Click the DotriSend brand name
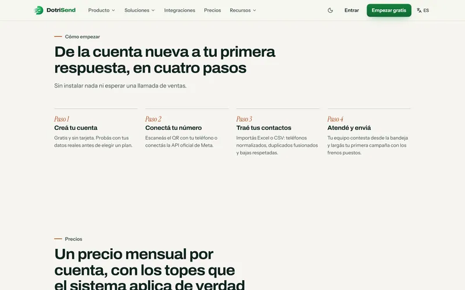 [x=61, y=10]
